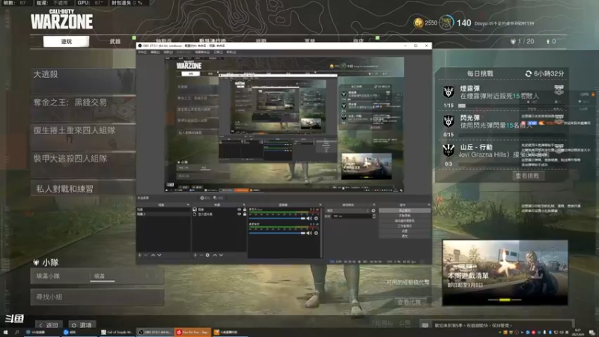
Task: Open the party icon showing 1 / 20
Action: [513, 41]
